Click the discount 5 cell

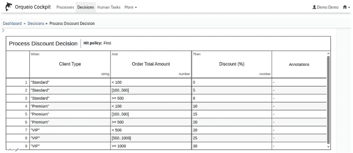(x=232, y=90)
